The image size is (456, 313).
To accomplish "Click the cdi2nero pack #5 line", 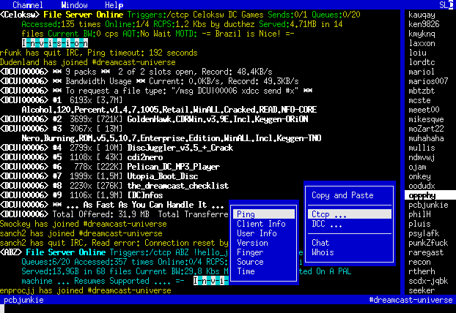I will click(81, 157).
